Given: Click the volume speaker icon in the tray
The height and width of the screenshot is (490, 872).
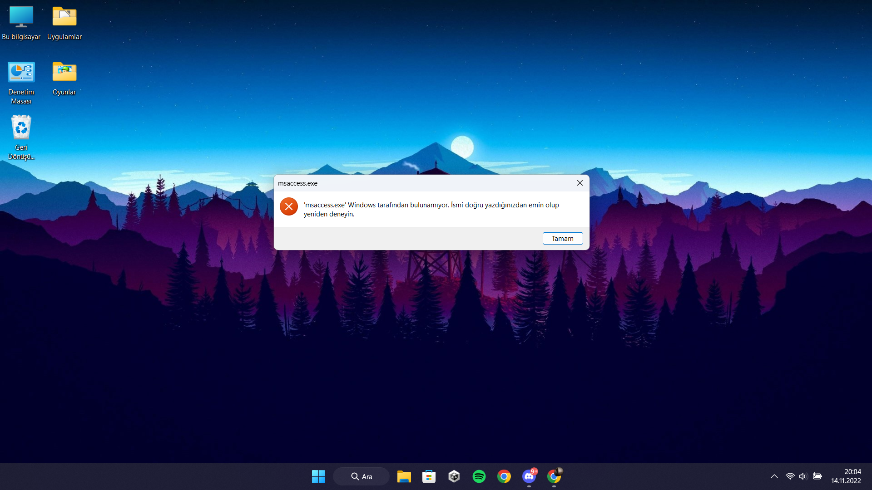Looking at the screenshot, I should pos(803,476).
